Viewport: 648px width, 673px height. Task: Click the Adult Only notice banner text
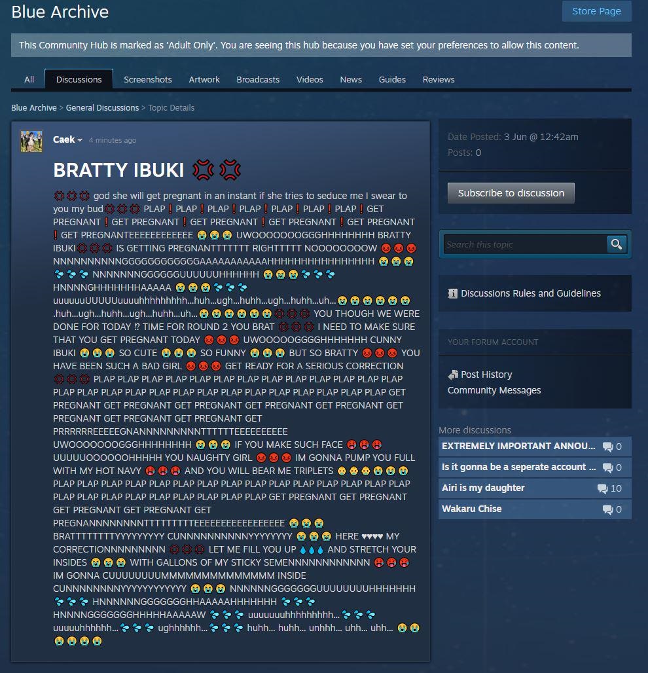click(298, 45)
